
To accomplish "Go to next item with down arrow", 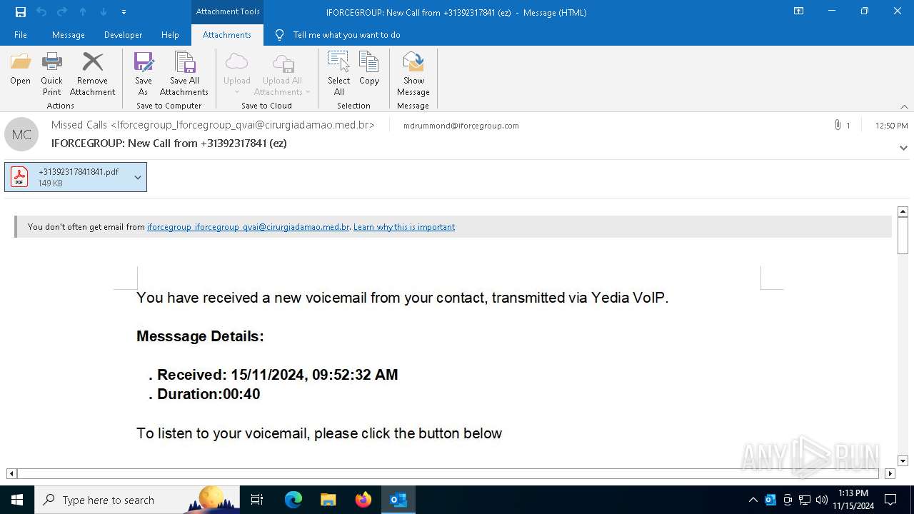I will (x=104, y=12).
